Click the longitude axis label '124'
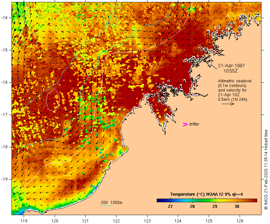270x224 pixels. pos(178,221)
